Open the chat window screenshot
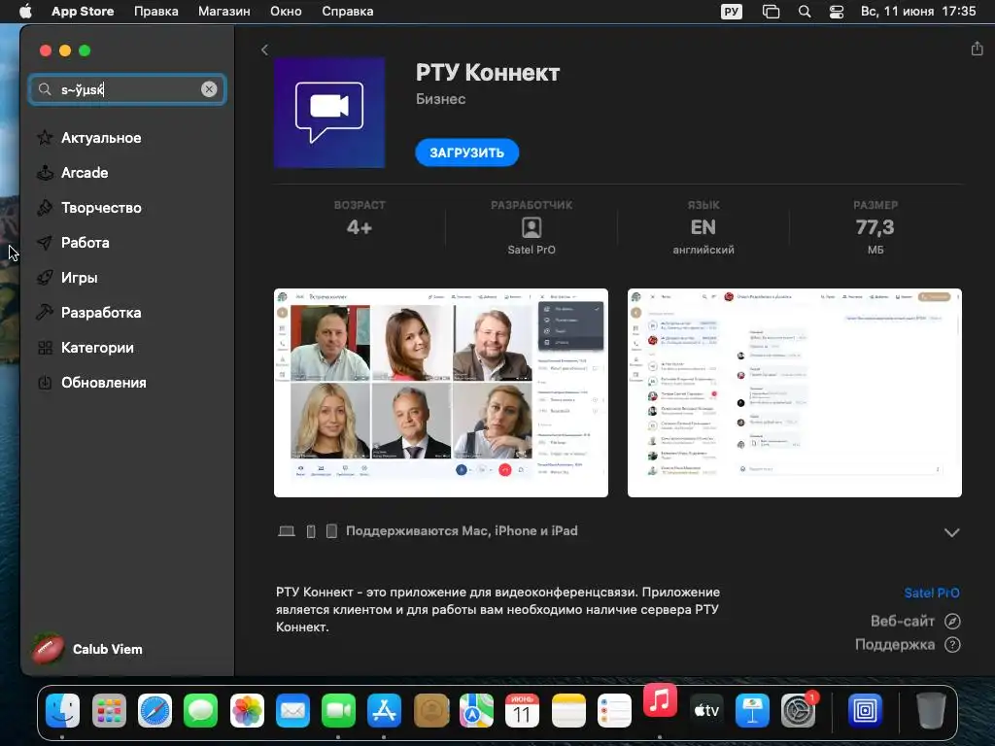Screen dimensions: 995x746 point(795,392)
